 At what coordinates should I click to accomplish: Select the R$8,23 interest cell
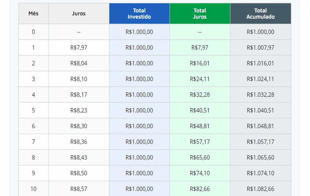(x=79, y=110)
